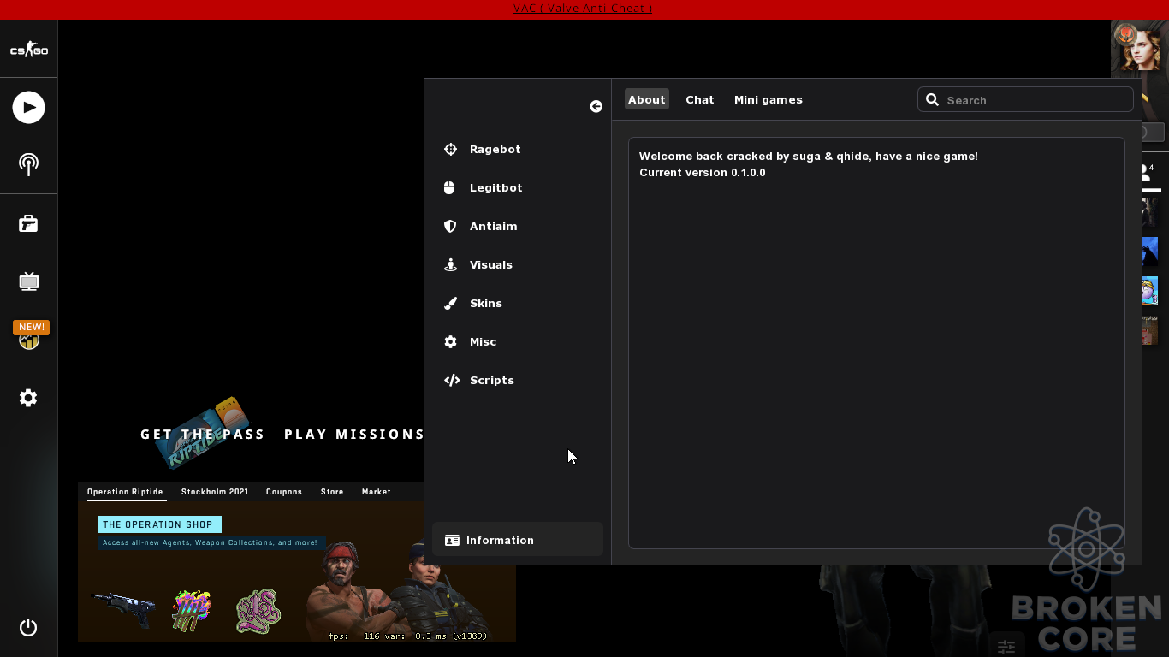
Task: Switch to the Chat tab
Action: 699,99
